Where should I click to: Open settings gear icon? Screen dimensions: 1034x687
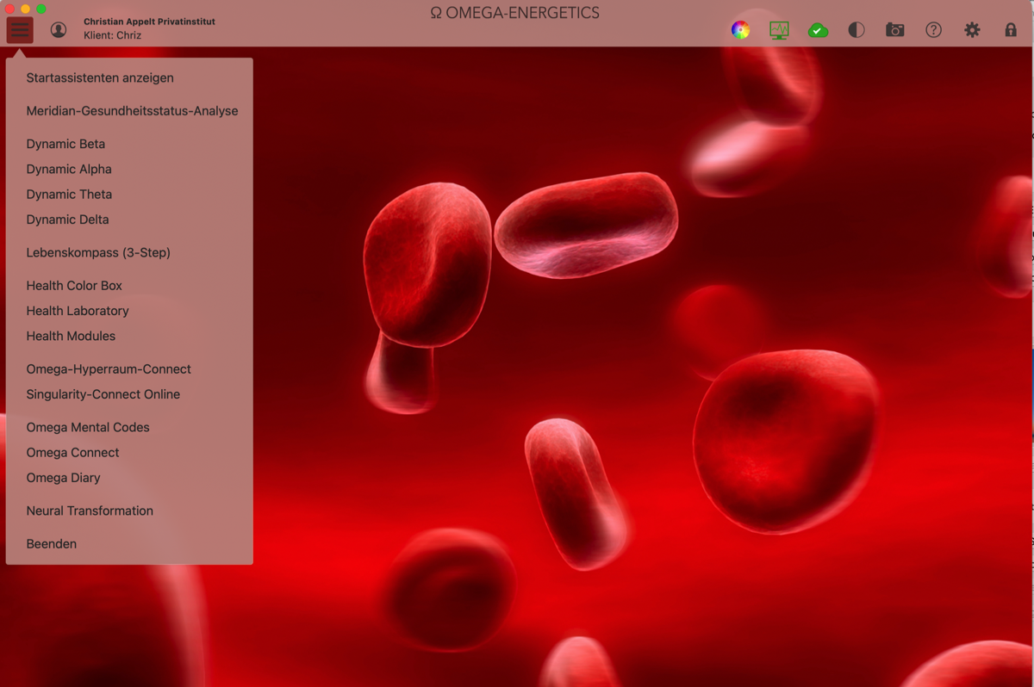pyautogui.click(x=972, y=30)
